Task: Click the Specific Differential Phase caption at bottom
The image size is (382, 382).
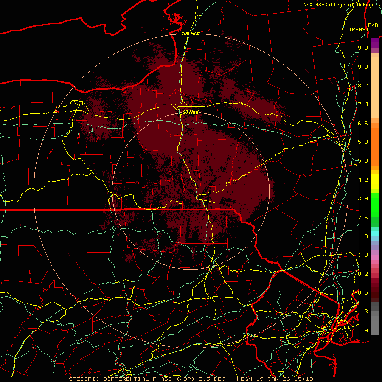Action: [x=191, y=379]
